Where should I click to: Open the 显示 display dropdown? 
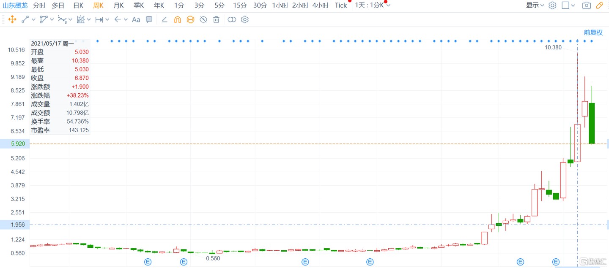(535, 5)
